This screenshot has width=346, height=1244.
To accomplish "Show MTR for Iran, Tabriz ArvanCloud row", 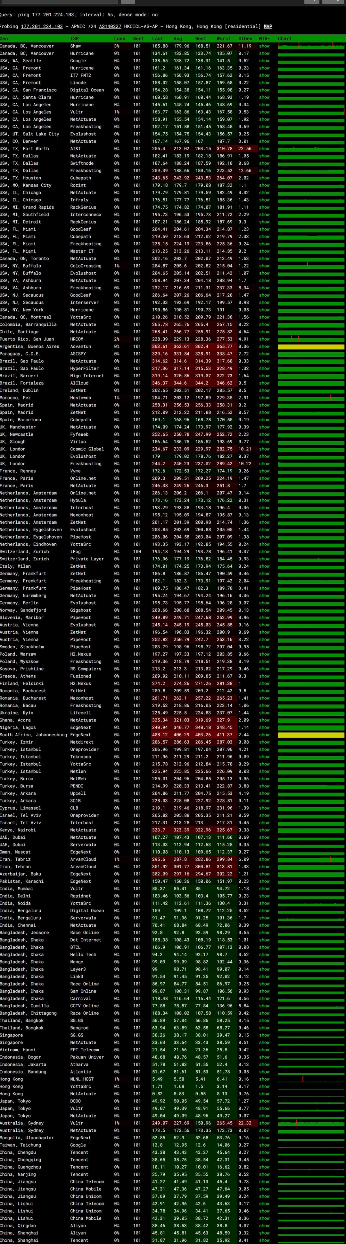I will point(264,860).
